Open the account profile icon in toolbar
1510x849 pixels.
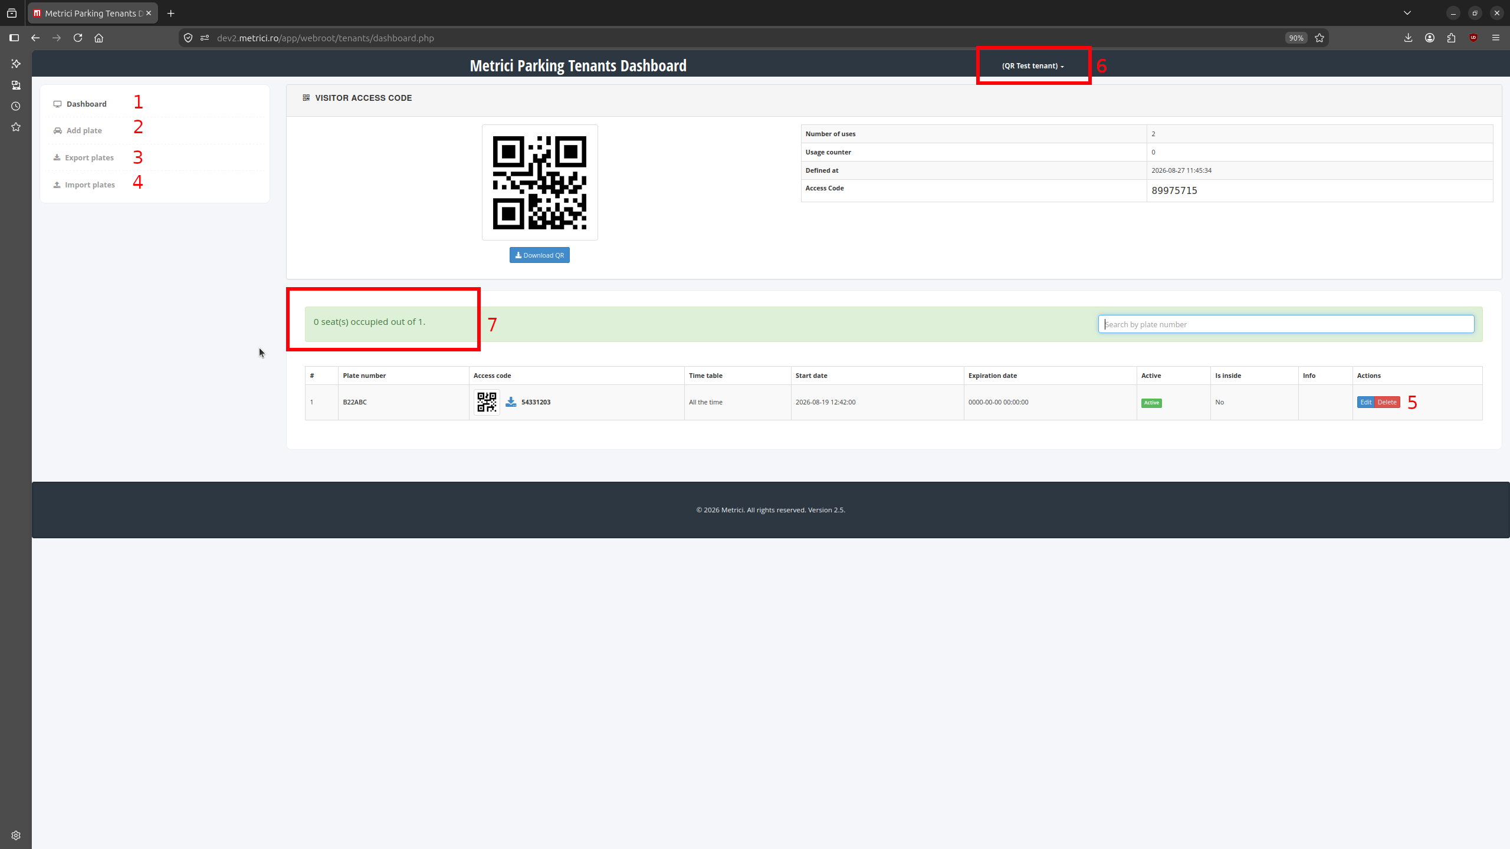pyautogui.click(x=1430, y=38)
